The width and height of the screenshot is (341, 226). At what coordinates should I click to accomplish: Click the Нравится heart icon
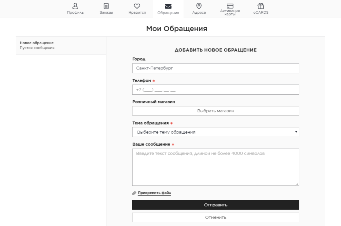pos(137,6)
